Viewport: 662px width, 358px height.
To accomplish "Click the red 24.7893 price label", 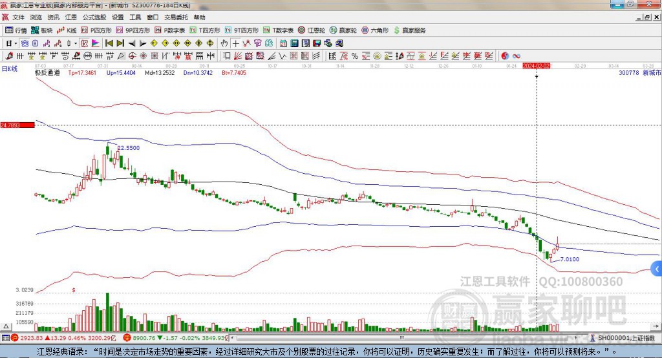I will coord(17,125).
